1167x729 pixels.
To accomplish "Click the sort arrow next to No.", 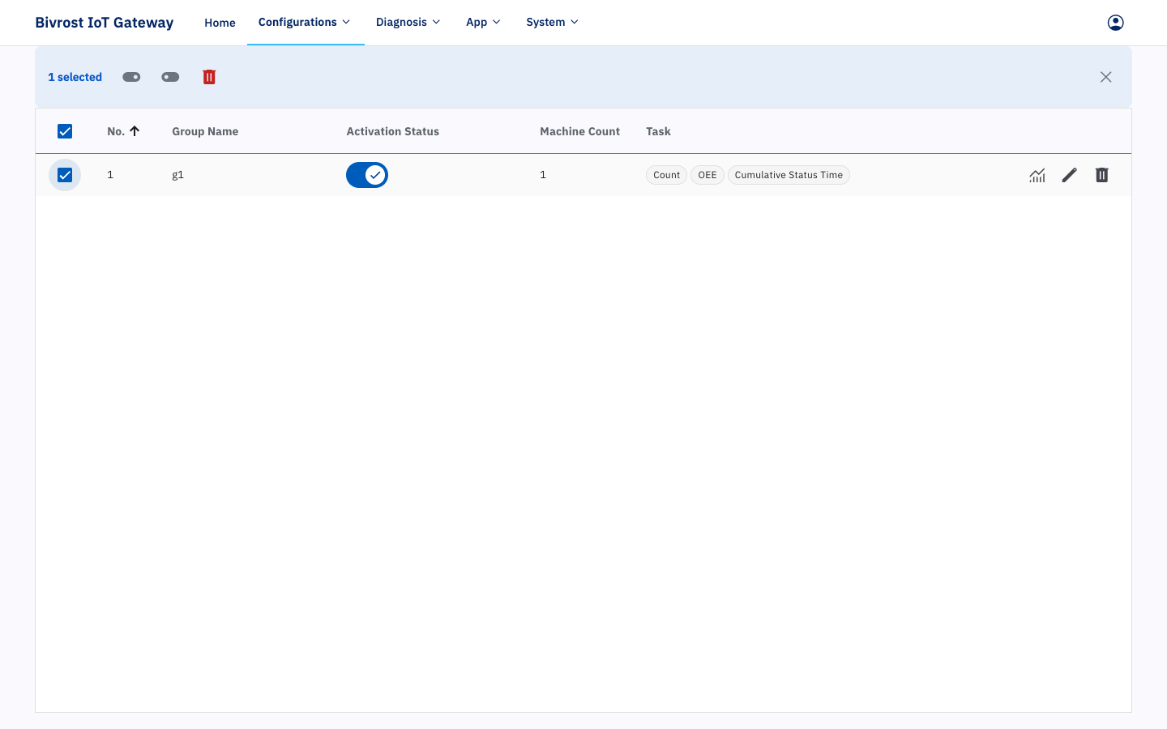I will (x=135, y=131).
